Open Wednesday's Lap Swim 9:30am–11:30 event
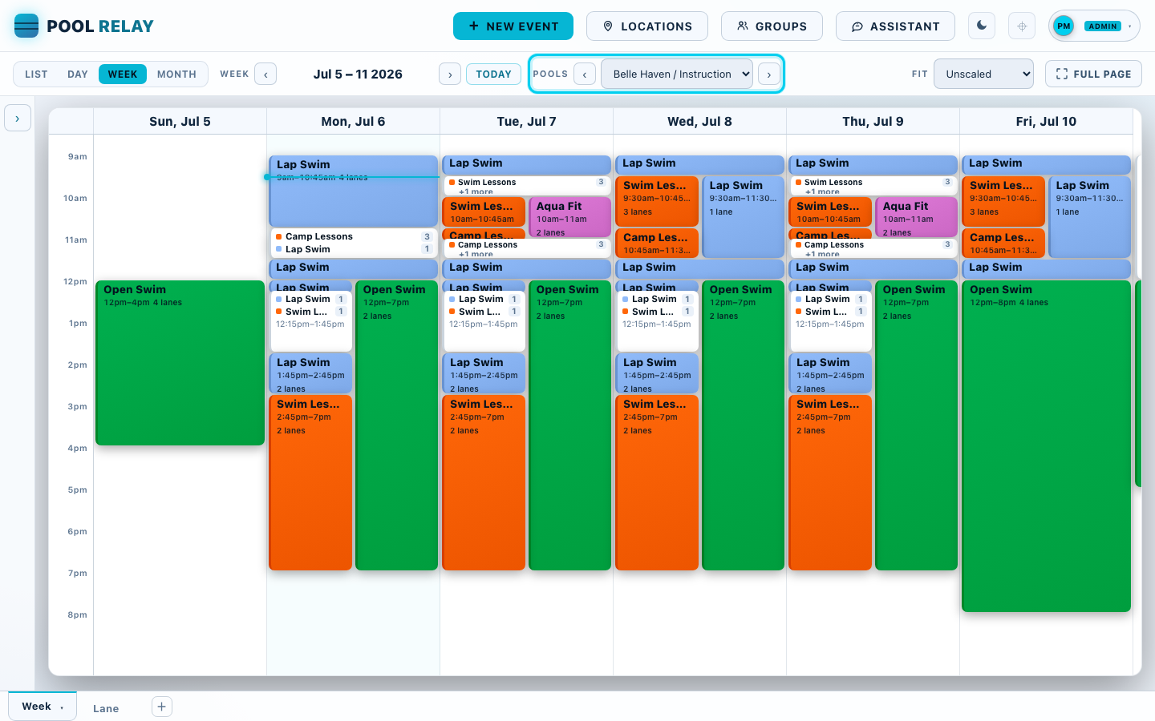Viewport: 1155px width, 721px height. click(x=743, y=217)
